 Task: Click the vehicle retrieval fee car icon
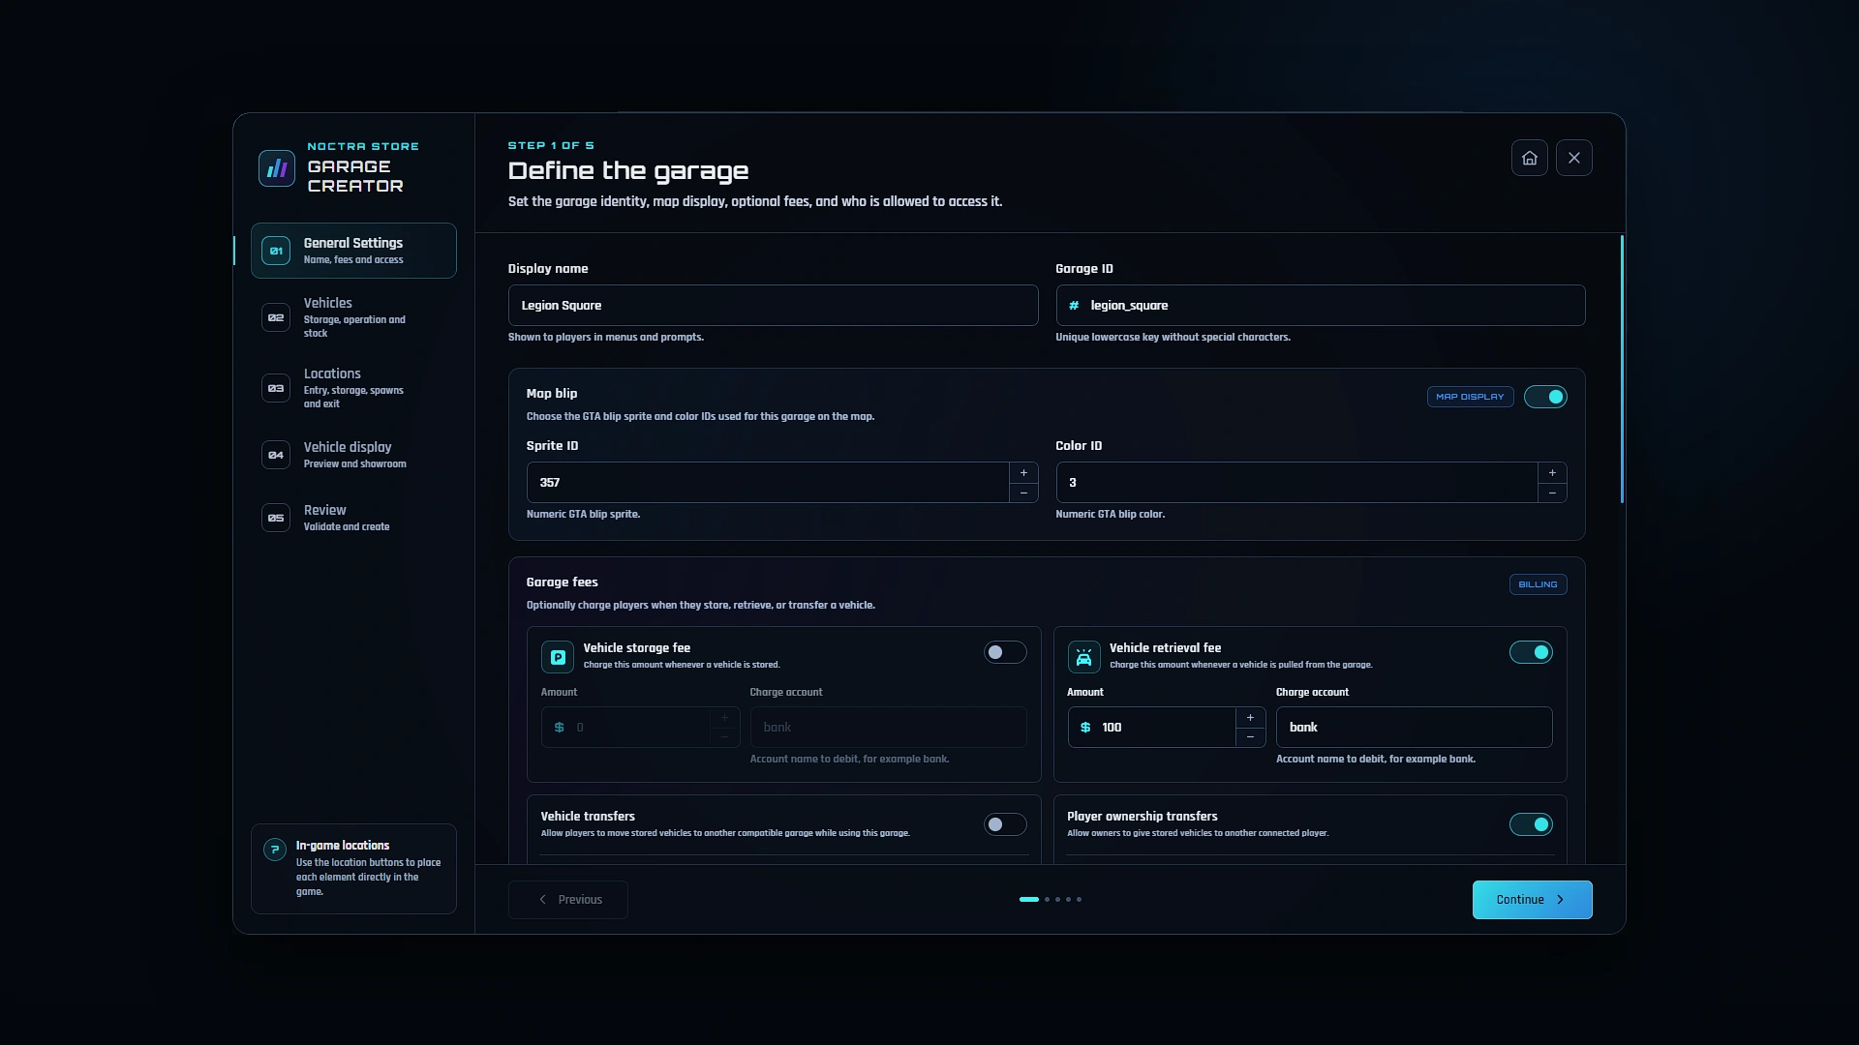(1083, 657)
